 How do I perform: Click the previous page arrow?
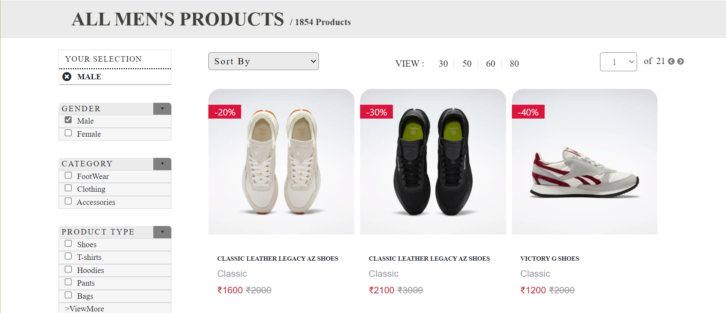point(671,61)
